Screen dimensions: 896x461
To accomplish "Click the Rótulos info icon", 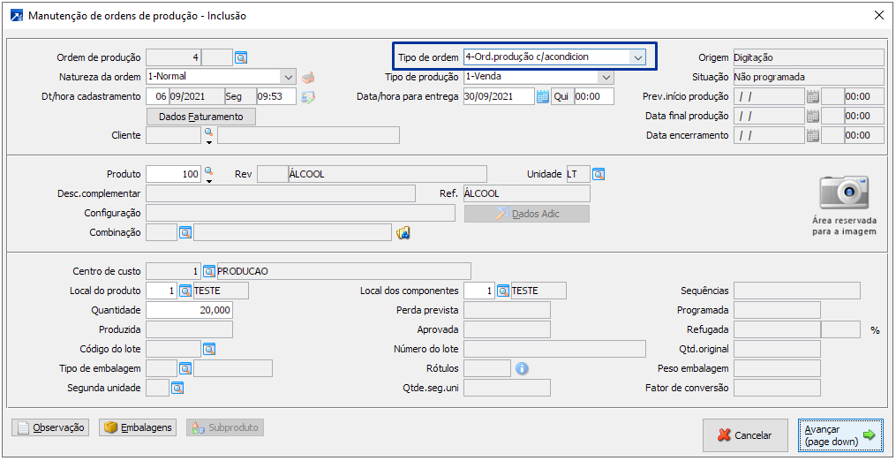I will tap(522, 368).
